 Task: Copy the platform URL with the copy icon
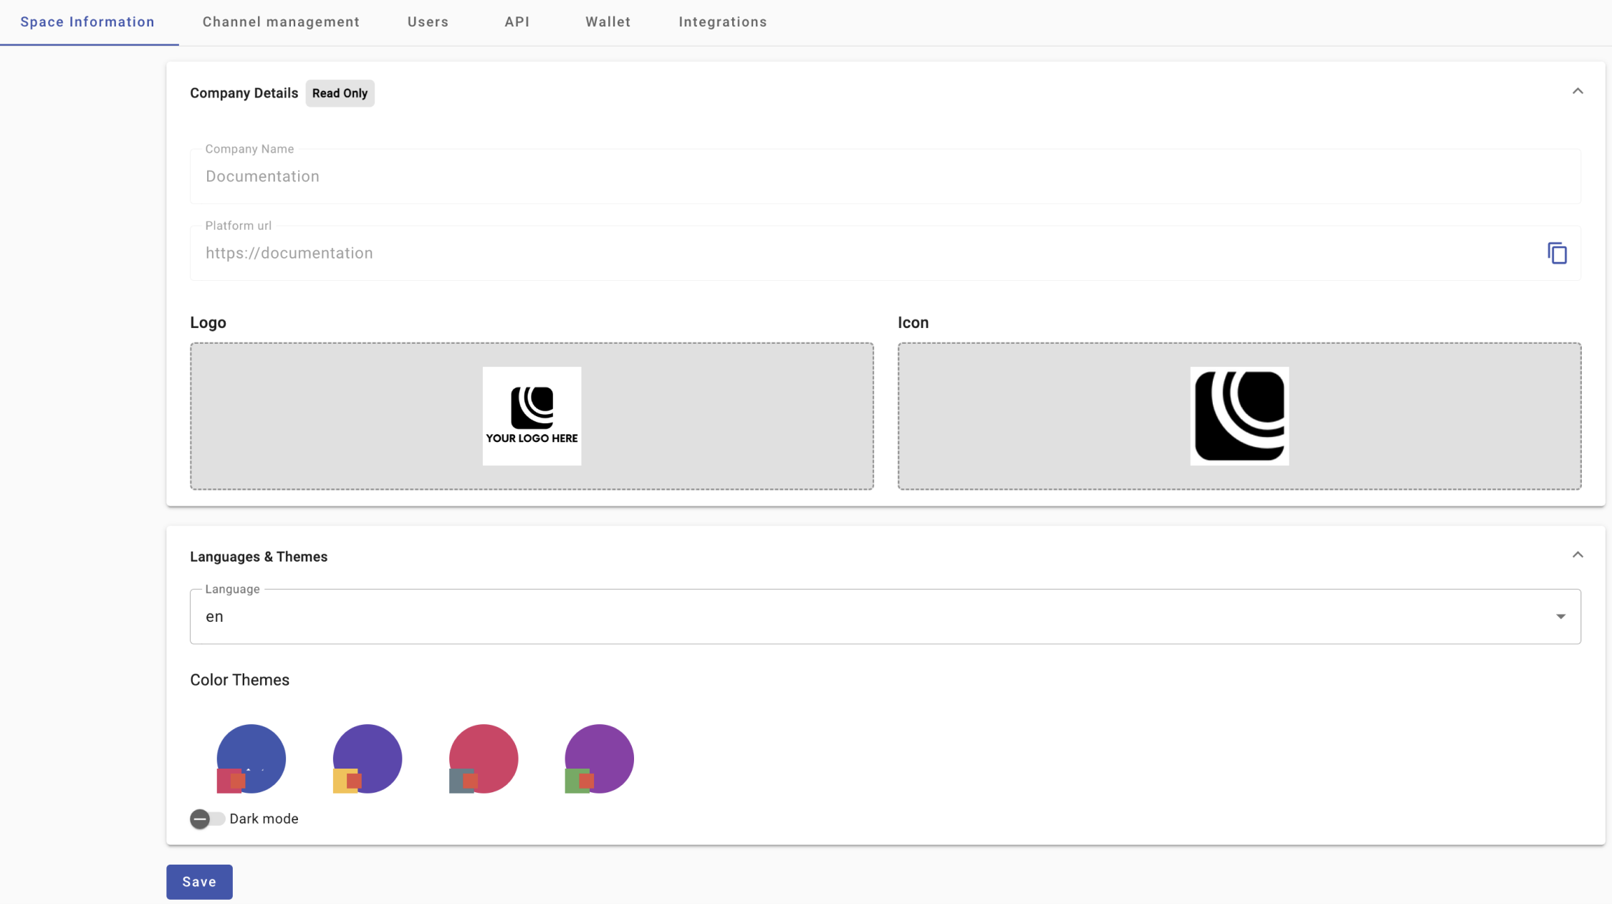(1557, 253)
